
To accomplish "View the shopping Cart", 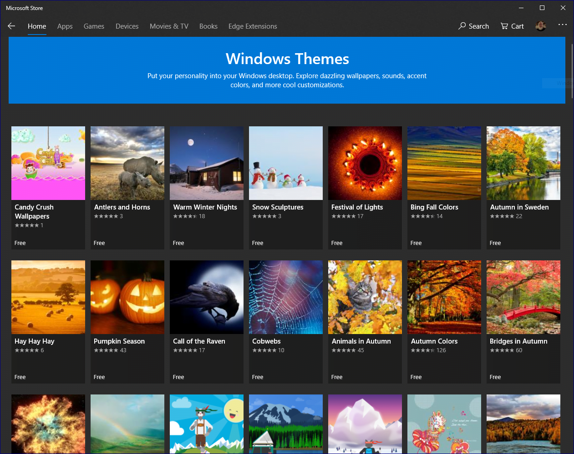I will pos(512,26).
